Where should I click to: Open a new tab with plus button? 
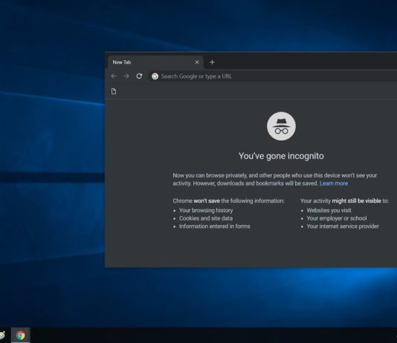pos(212,62)
